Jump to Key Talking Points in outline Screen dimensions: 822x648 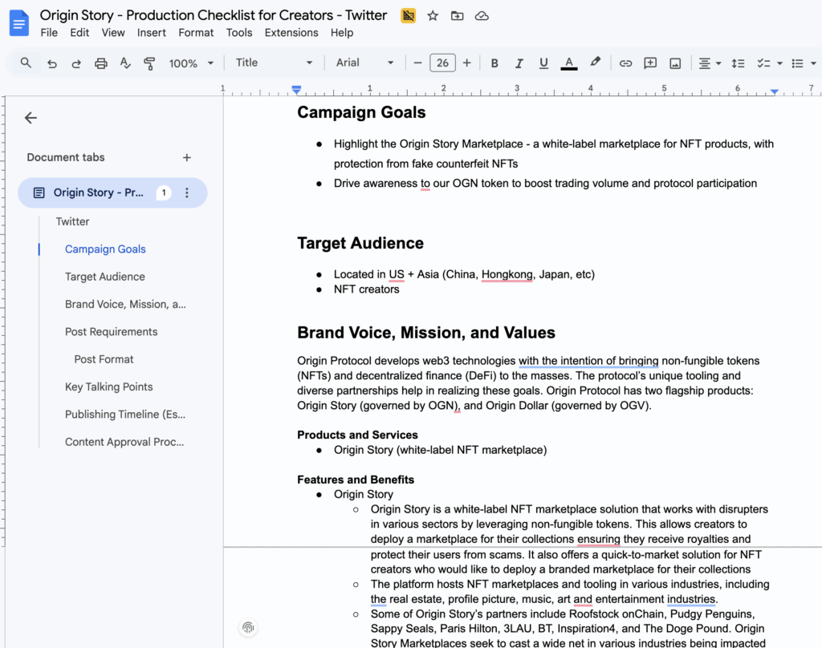[x=108, y=387]
